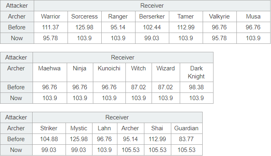271x156 pixels.
Task: Select the Dark Knight Before value 98.38
Action: pos(197,87)
